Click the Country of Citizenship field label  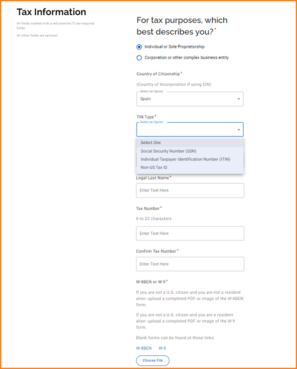[x=158, y=74]
